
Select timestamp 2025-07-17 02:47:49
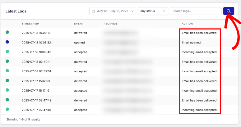pos(37,100)
